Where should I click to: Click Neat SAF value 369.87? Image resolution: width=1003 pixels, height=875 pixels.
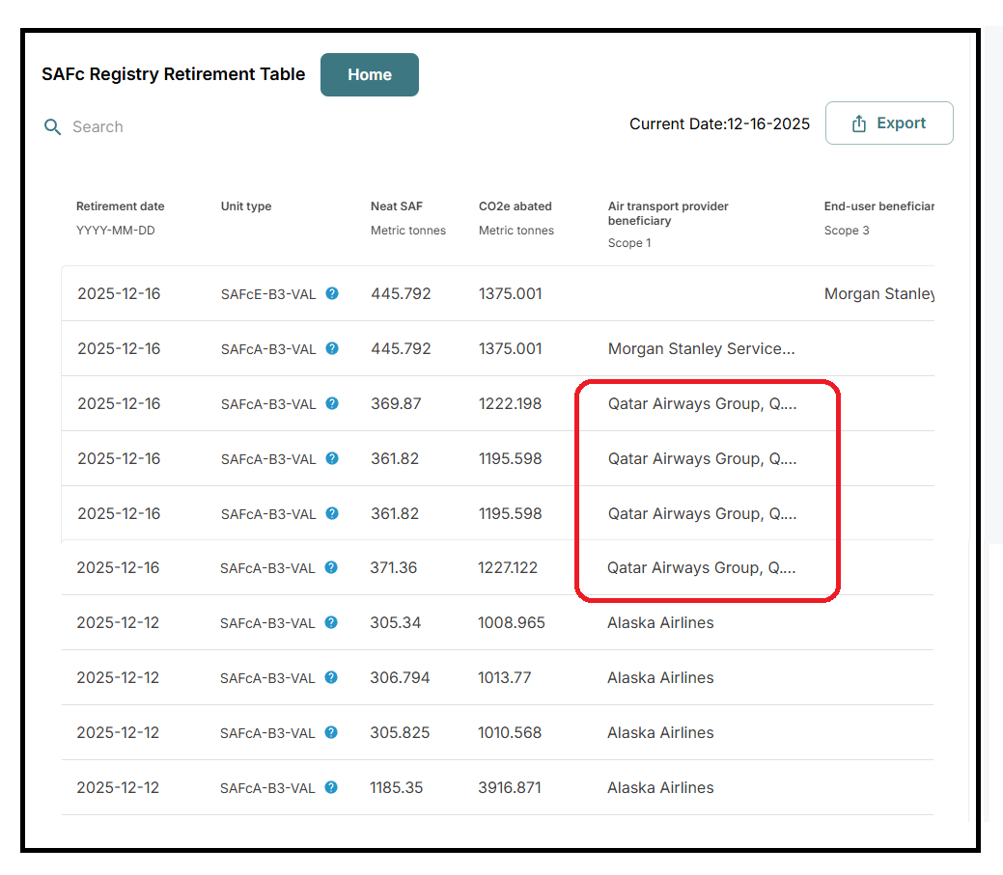(x=396, y=403)
